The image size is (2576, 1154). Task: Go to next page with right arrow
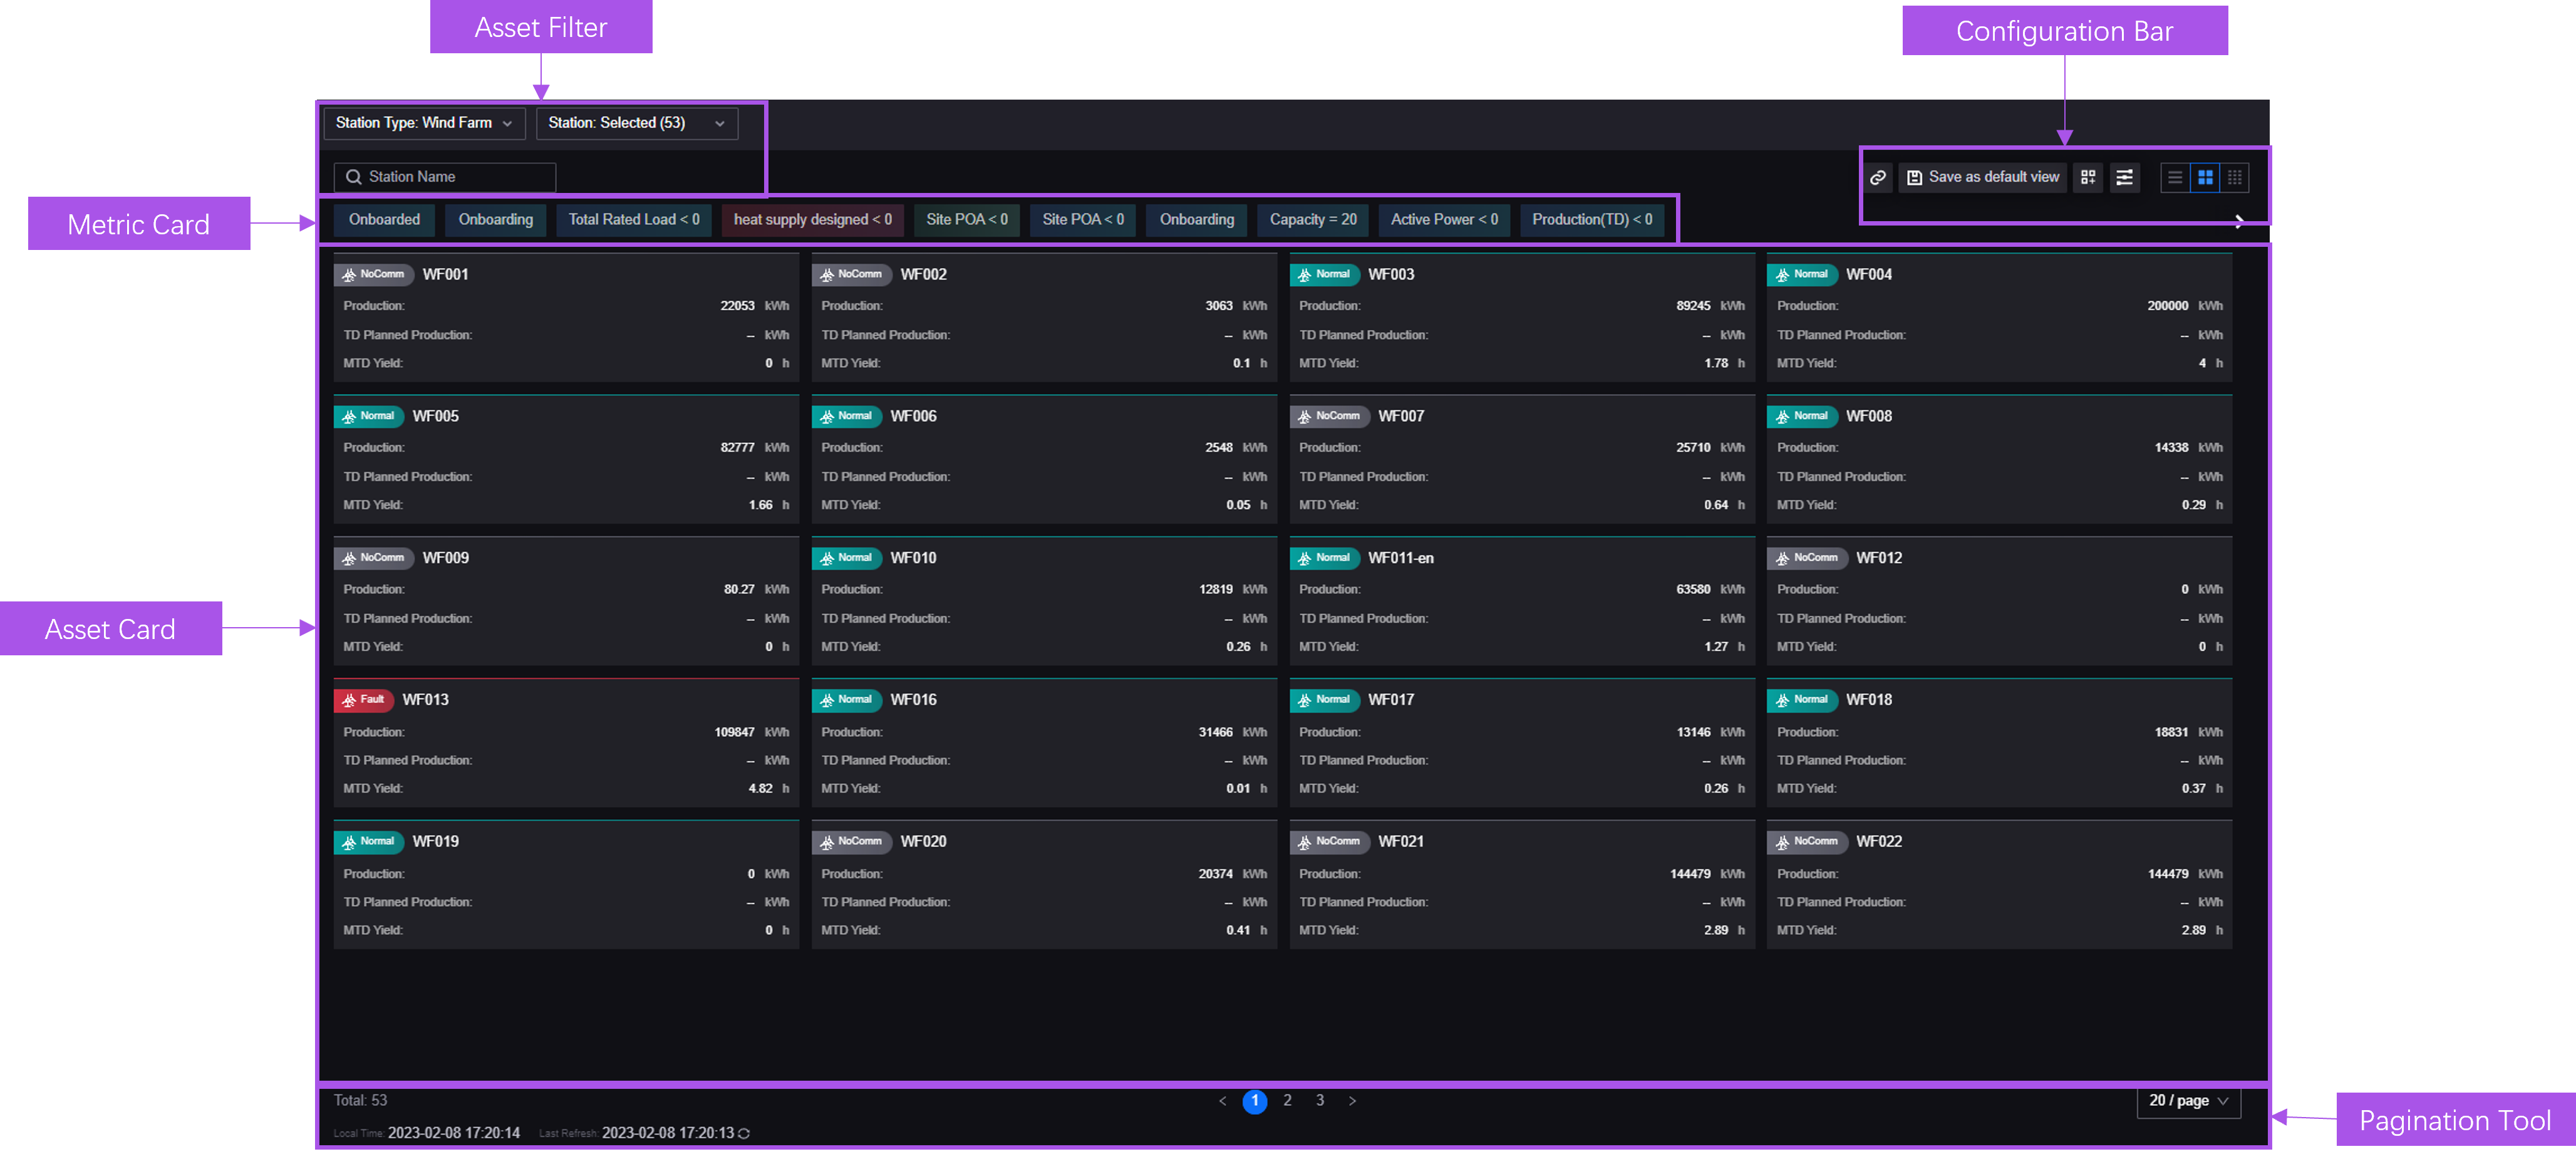tap(1352, 1101)
